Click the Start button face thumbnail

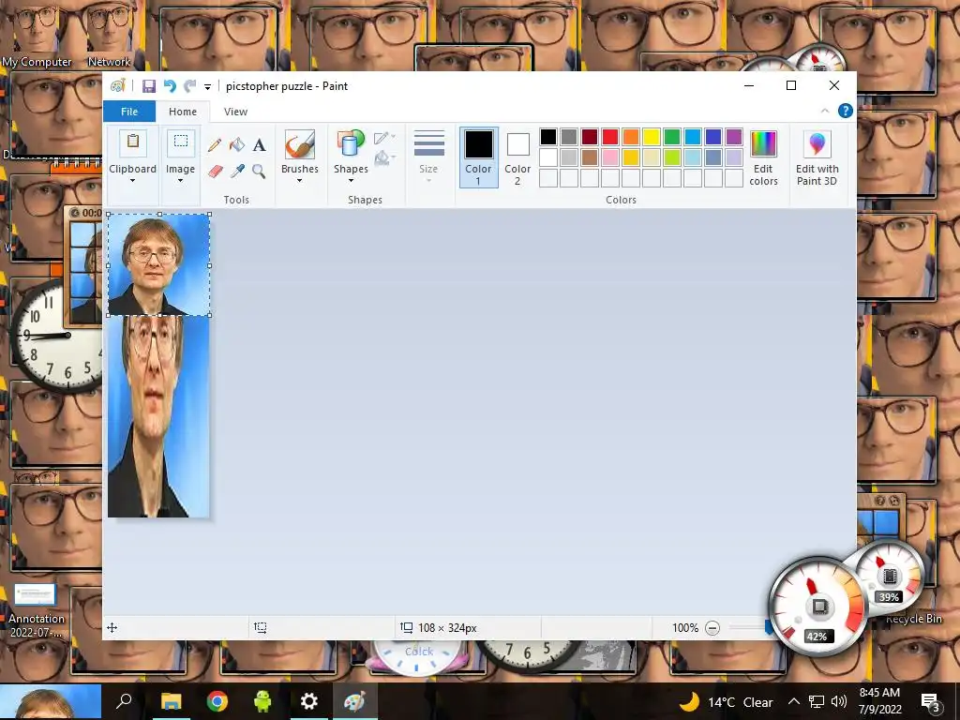pyautogui.click(x=51, y=701)
